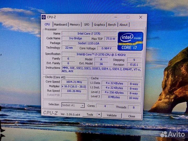
Task: Minimize the CPU-Z window
Action: [x=116, y=17]
